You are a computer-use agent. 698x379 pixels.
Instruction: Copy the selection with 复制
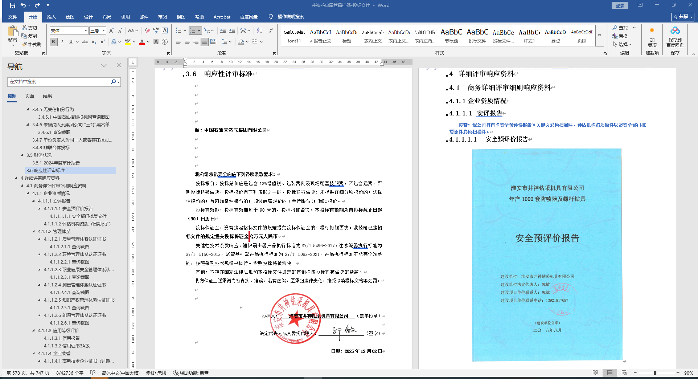(x=29, y=36)
